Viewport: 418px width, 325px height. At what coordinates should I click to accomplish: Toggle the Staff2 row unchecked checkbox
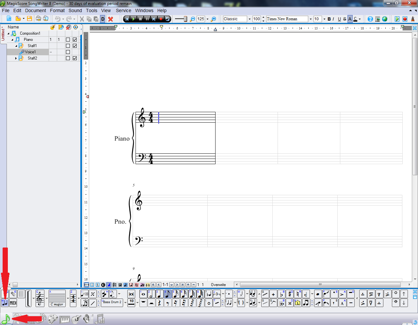68,58
